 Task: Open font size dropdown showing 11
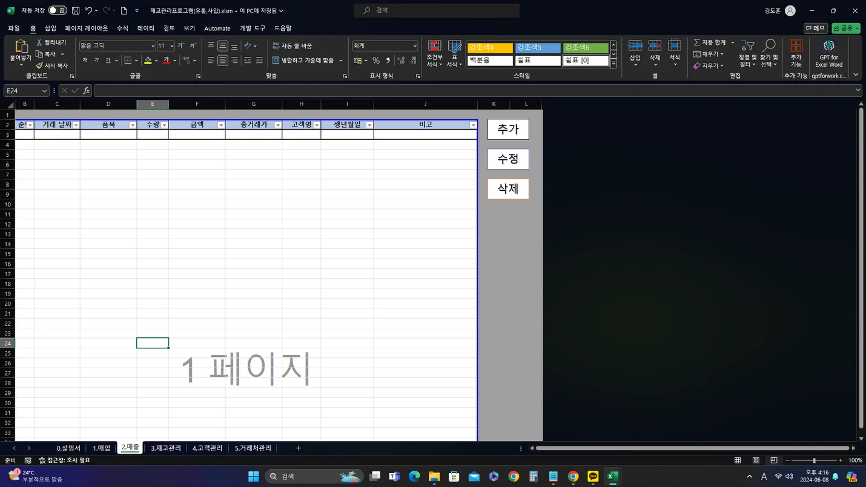pos(172,46)
